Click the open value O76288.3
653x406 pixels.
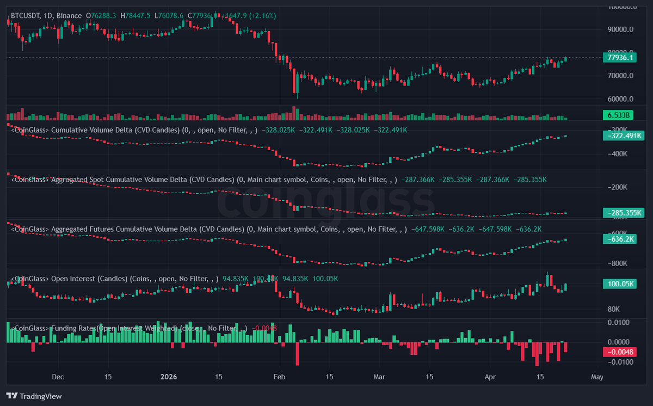pos(101,16)
